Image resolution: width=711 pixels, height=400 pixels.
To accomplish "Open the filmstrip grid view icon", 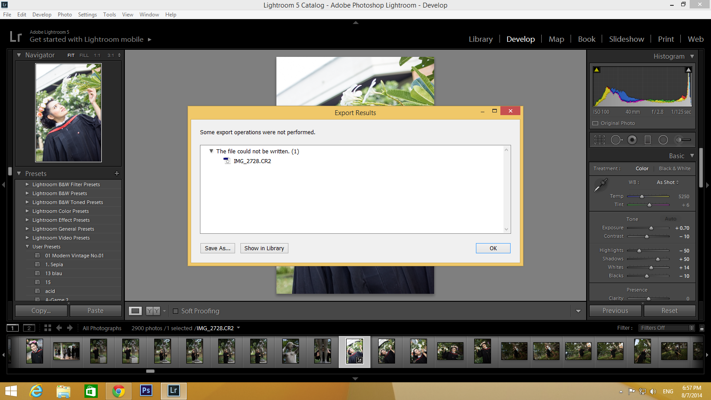I will 48,328.
